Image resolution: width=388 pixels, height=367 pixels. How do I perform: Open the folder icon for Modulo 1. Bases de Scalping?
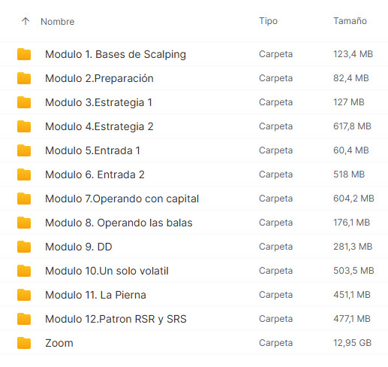[24, 54]
